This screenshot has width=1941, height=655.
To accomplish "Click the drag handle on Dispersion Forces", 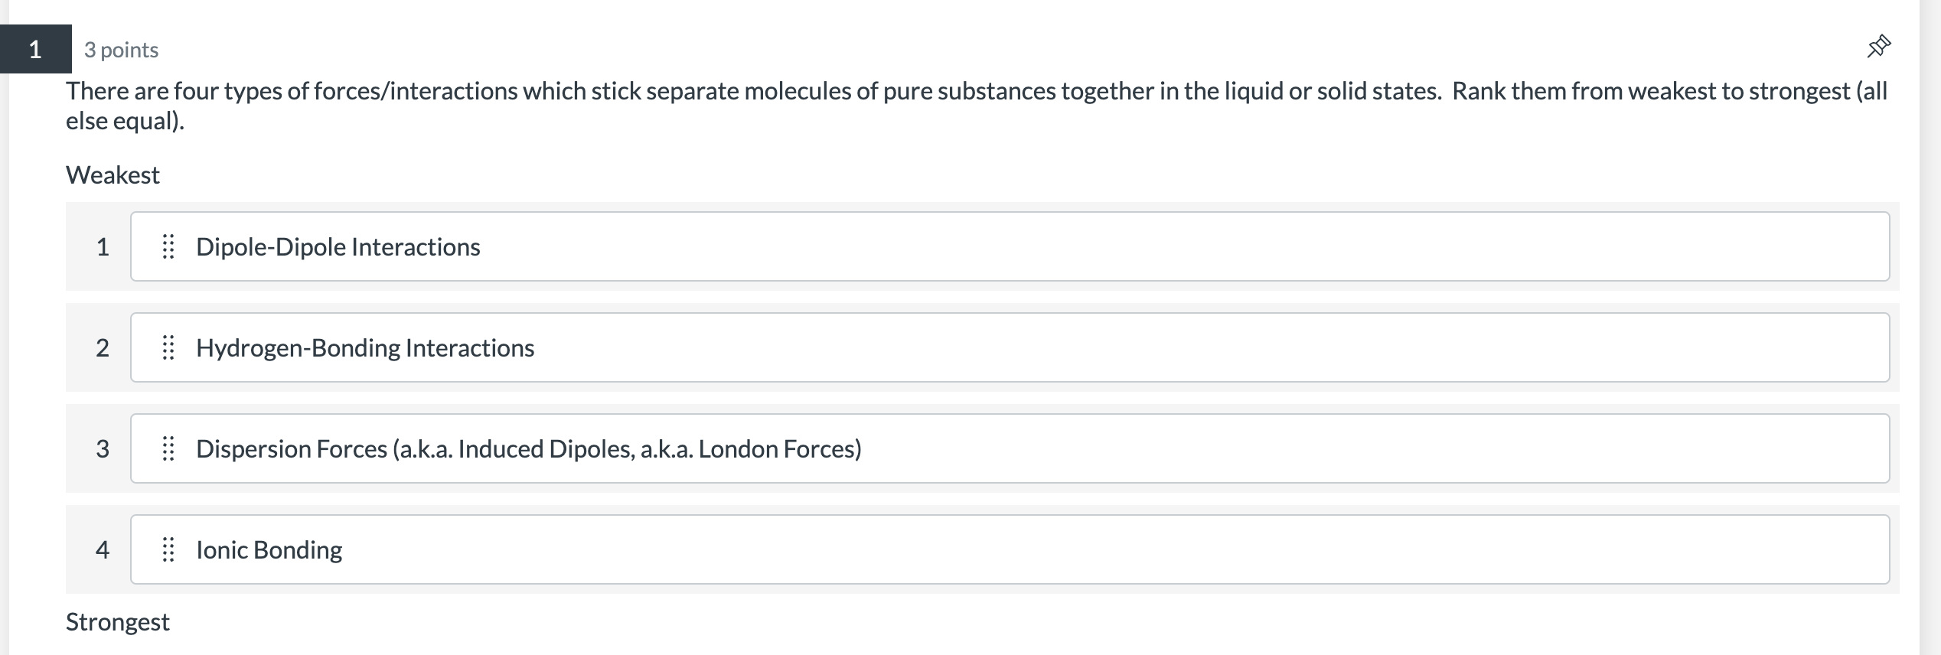I will (170, 448).
